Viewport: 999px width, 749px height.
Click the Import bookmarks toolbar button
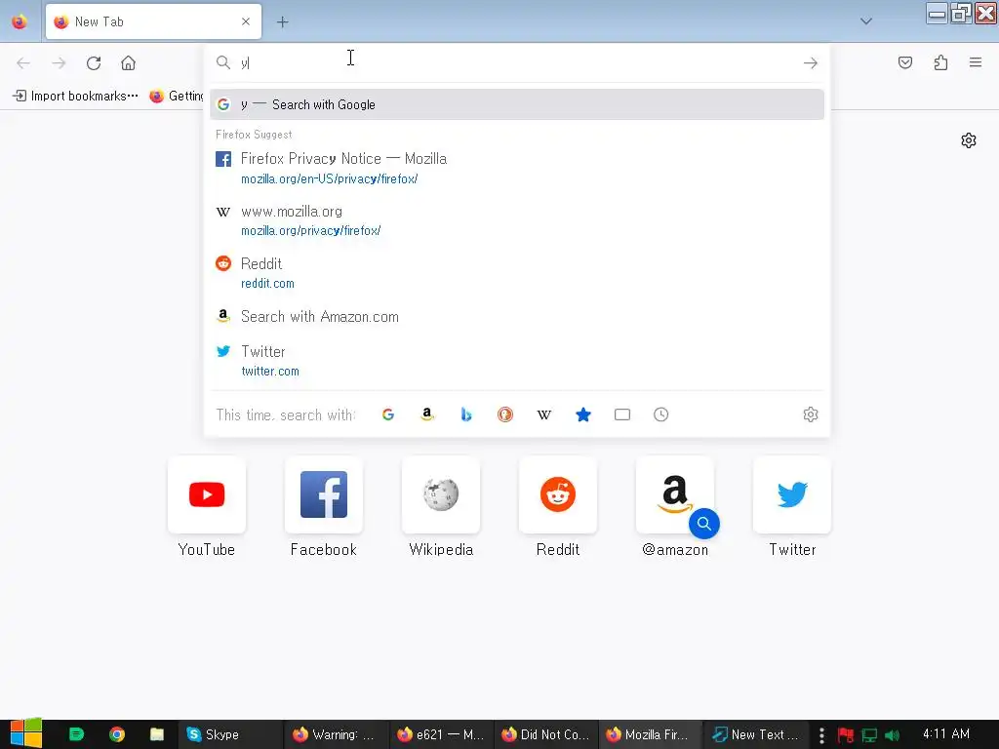[x=75, y=97]
